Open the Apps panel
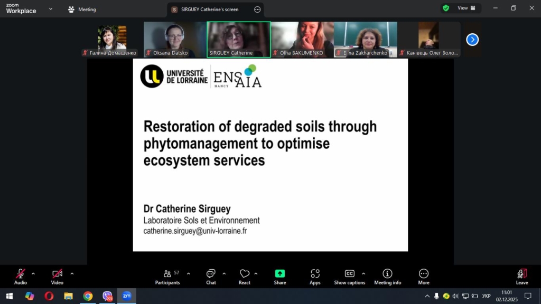This screenshot has width=541, height=304. 315,276
